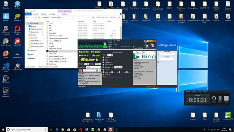
Task: Click the Source button in Searcher
Action: tap(84, 52)
